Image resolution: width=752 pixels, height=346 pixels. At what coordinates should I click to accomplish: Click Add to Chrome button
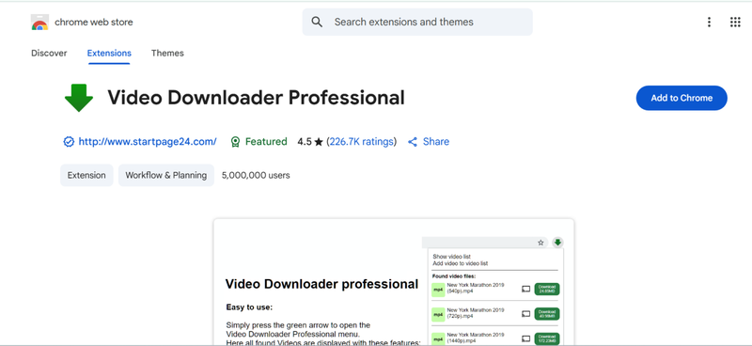coord(681,98)
